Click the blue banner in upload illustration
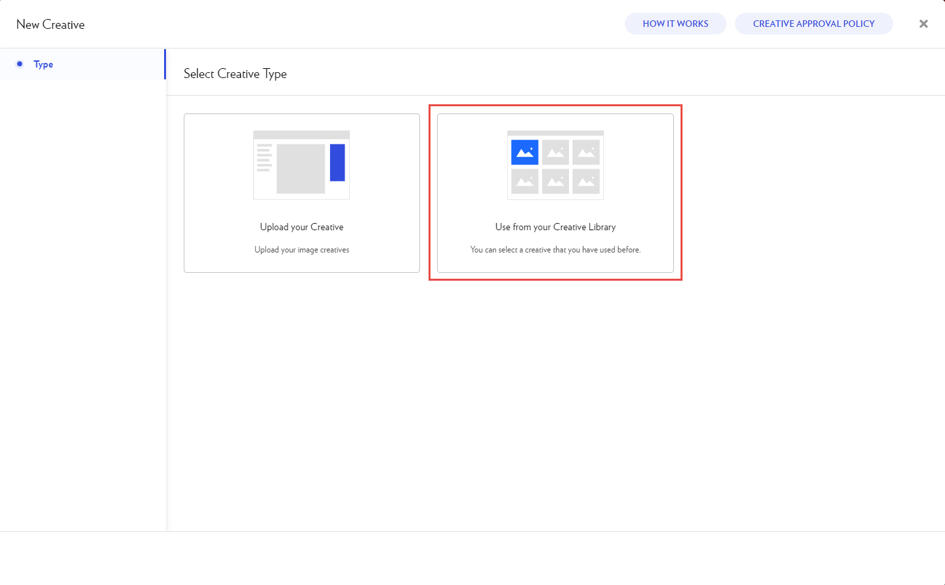The image size is (945, 585). click(337, 163)
